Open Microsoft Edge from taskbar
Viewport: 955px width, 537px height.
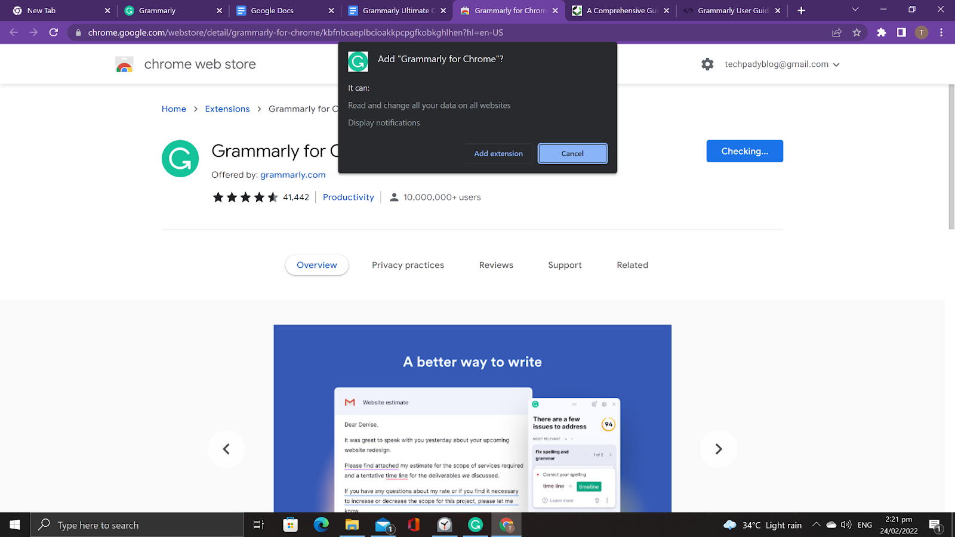(x=321, y=525)
